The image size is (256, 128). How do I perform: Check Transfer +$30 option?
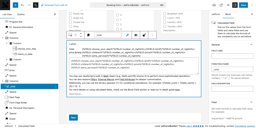tap(165, 26)
